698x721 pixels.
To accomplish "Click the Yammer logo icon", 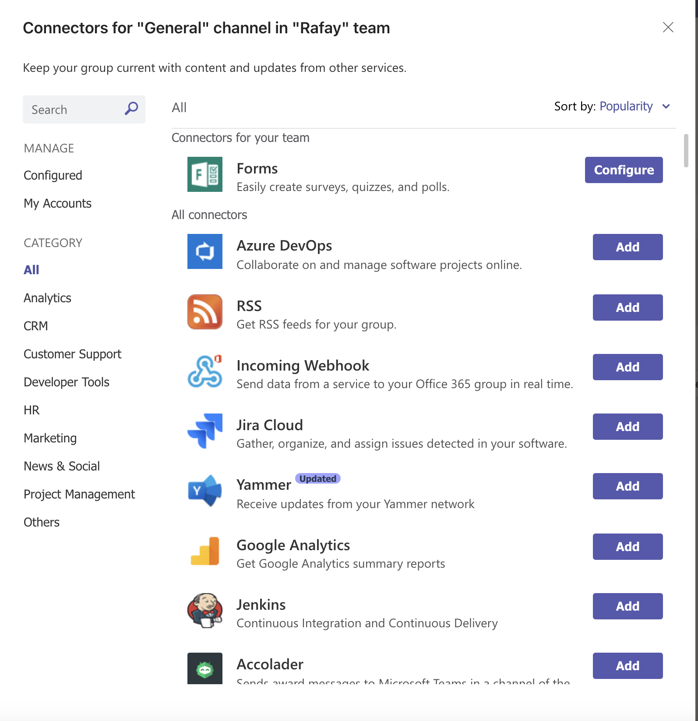I will click(204, 491).
